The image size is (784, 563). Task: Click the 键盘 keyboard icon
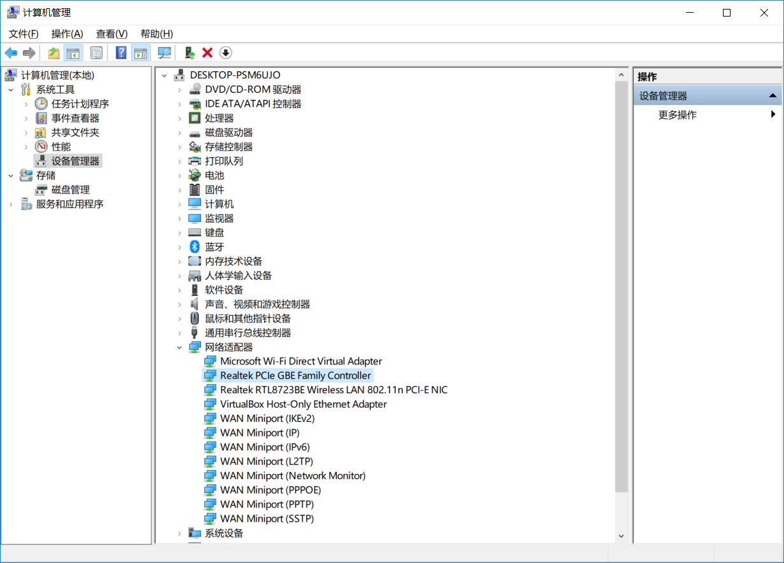(x=195, y=232)
